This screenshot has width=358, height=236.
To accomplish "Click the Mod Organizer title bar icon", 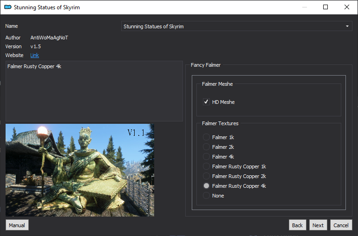I will click(x=8, y=7).
